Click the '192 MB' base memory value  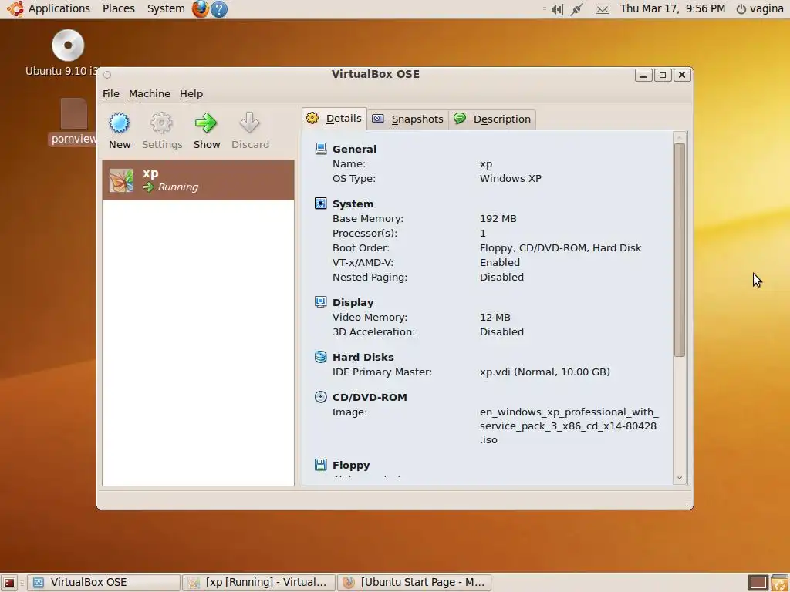(498, 218)
